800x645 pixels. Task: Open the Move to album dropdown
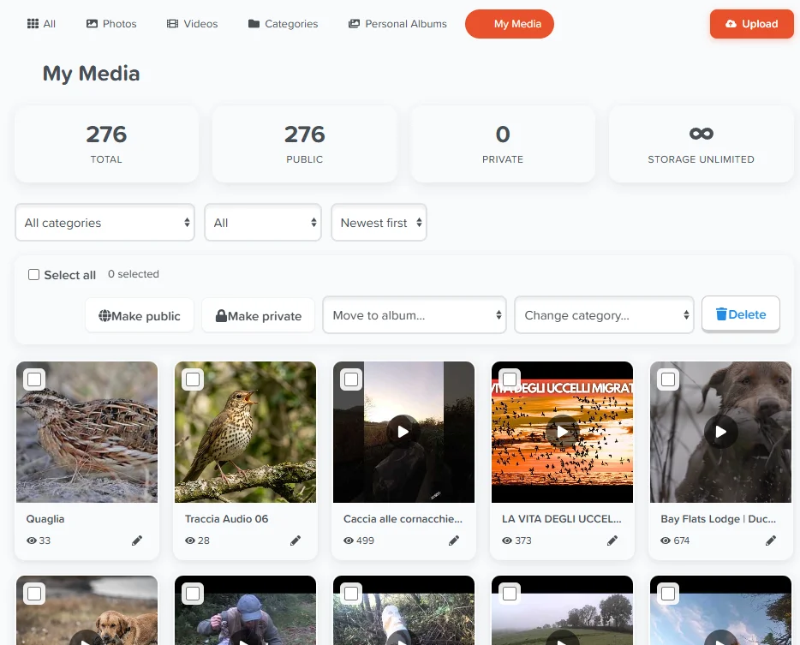(x=415, y=315)
